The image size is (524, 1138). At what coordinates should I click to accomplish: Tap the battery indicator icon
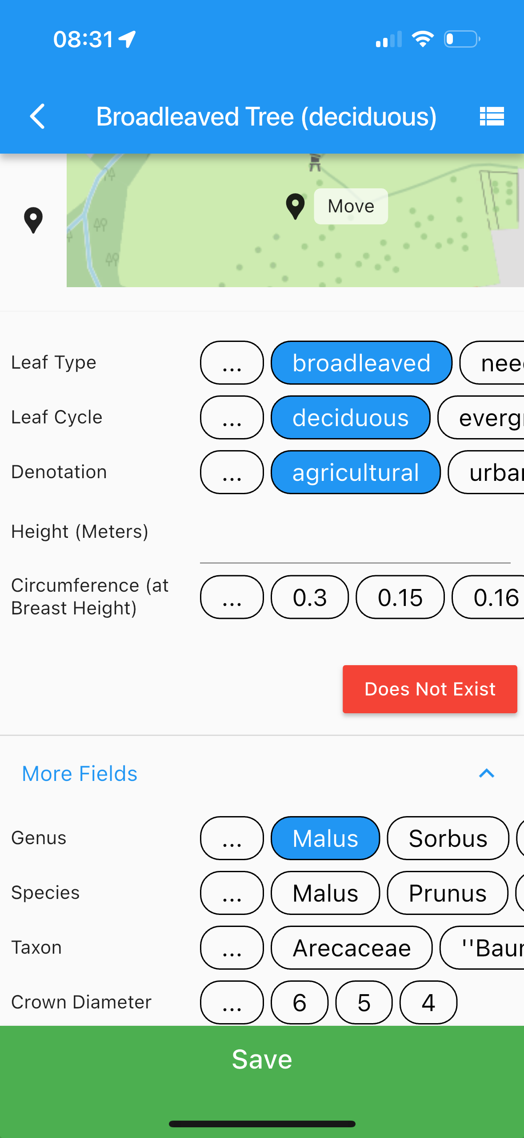[462, 39]
